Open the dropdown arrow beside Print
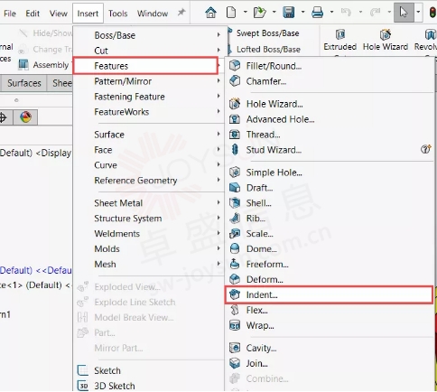This screenshot has height=392, width=437. coord(331,13)
